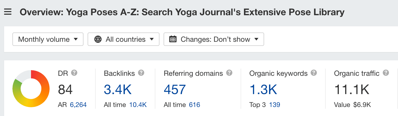The width and height of the screenshot is (398, 116).
Task: Click the Organic keywords help icon
Action: 314,73
